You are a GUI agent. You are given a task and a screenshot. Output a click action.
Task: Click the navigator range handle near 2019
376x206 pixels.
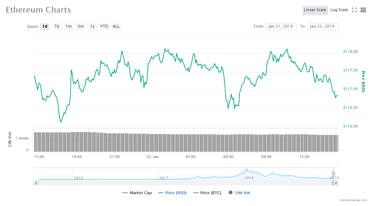tap(334, 174)
